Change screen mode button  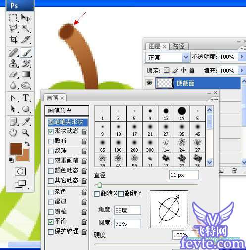coord(20,184)
